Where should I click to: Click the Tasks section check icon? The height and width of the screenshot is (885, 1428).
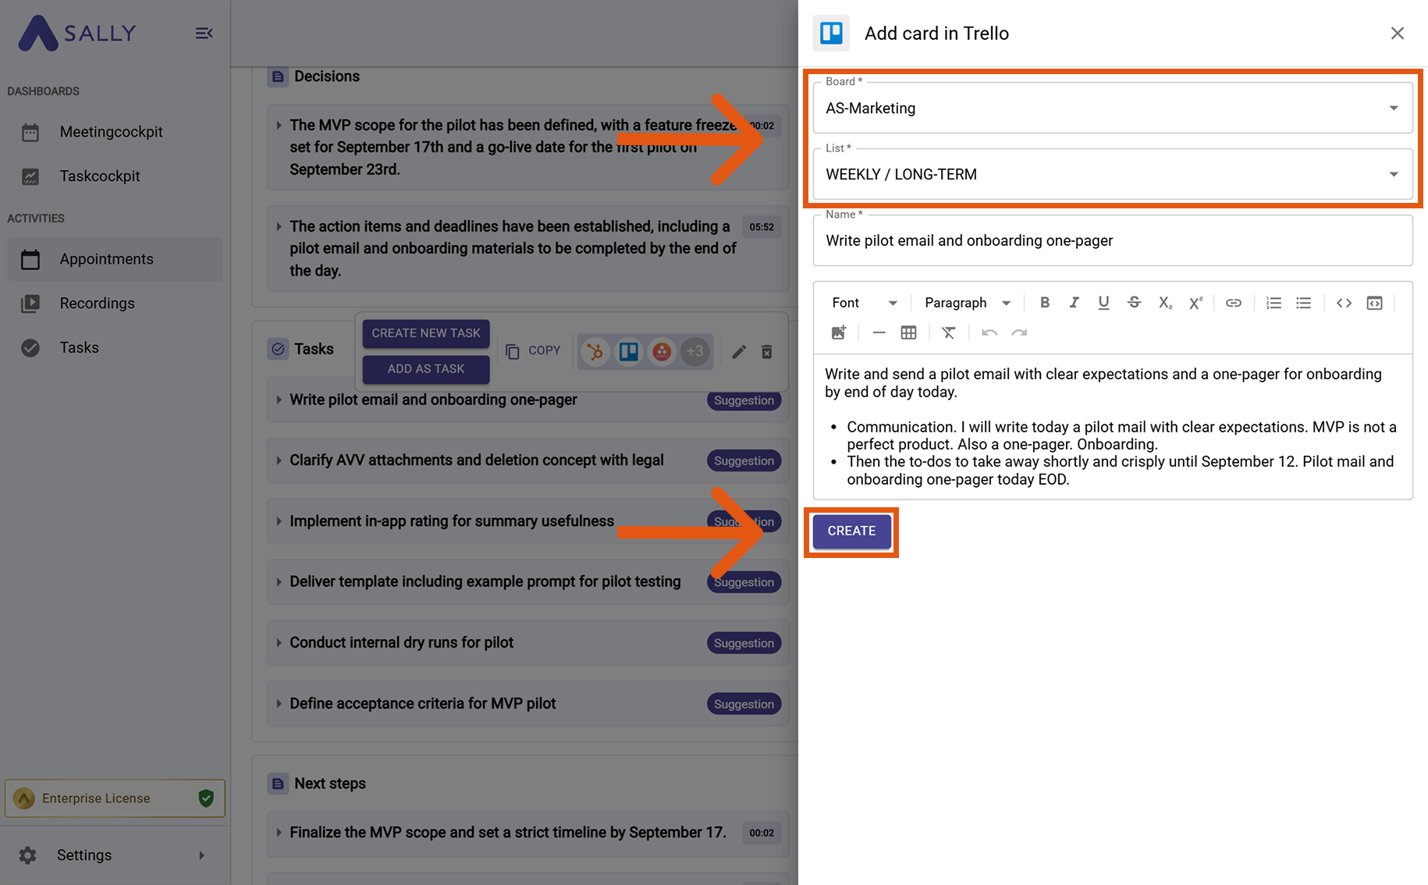point(278,349)
